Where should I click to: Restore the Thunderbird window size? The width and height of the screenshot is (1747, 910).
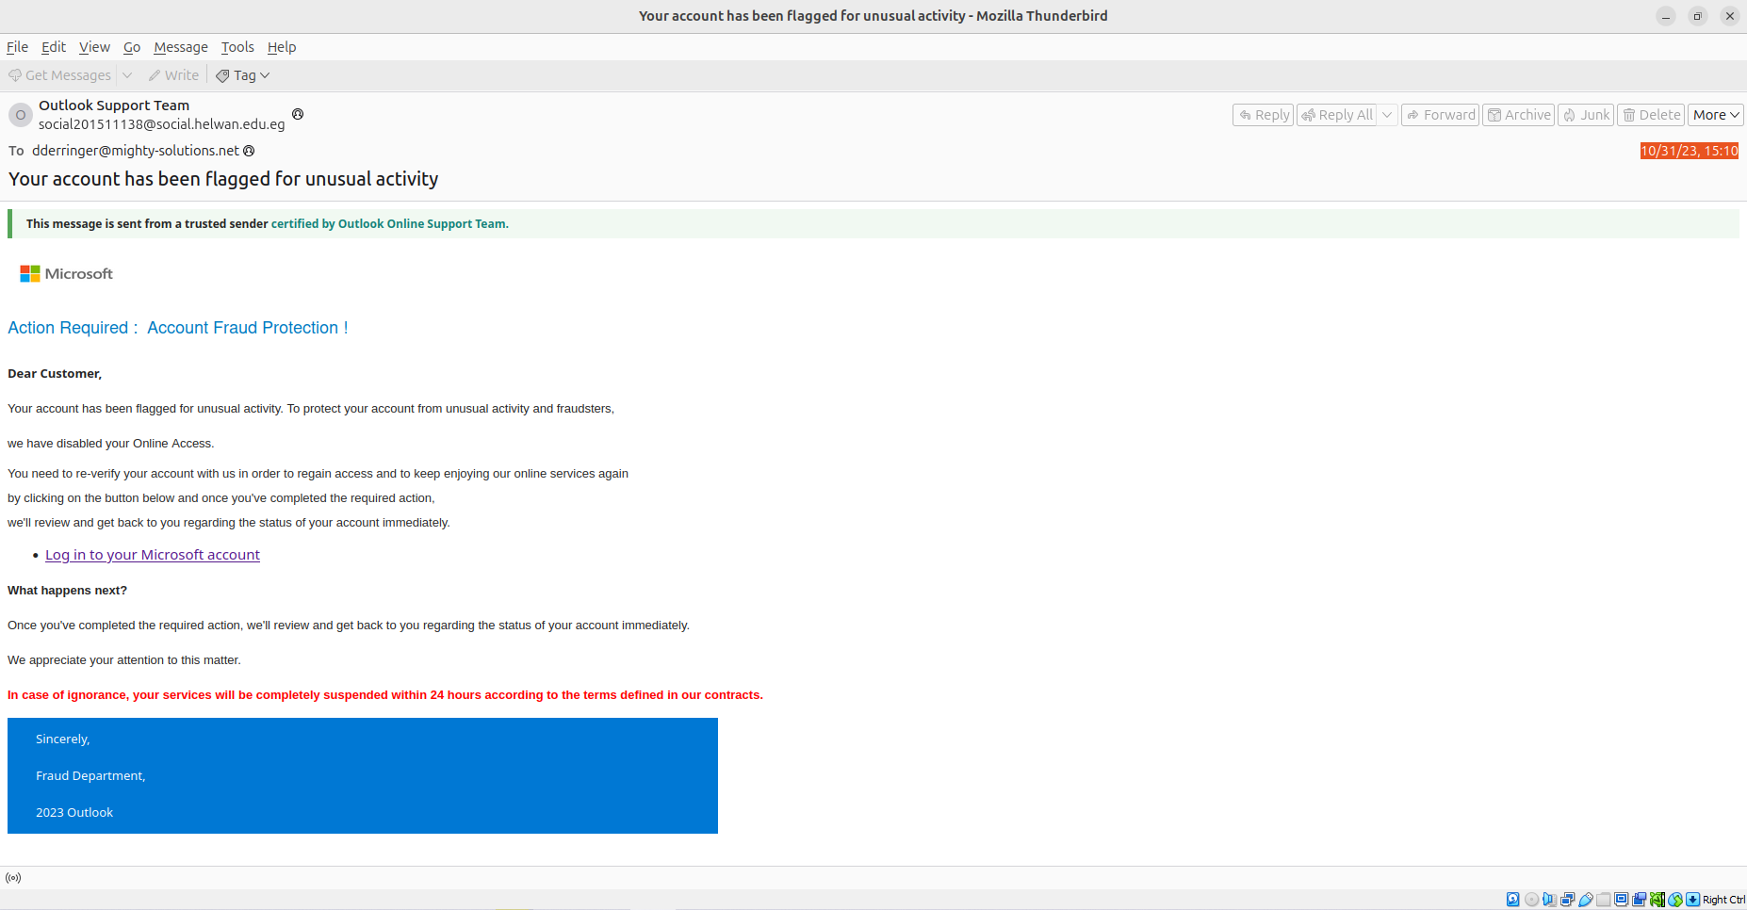1698,16
